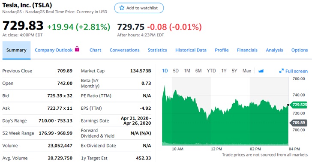312x162 pixels.
Task: Open the Financials tab
Action: (247, 50)
